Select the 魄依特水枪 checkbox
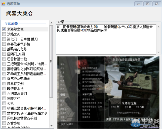 4,88
